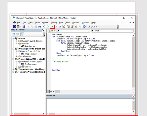This screenshot has height=116, width=147.
Task: Click the Insert UserForm toolbar icon
Action: click(18, 27)
